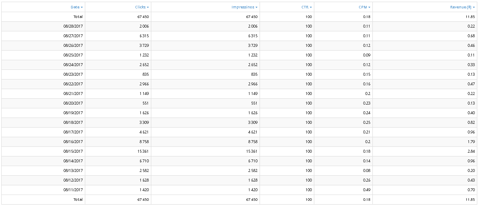
Task: Click the 1.79 revenue cell
Action: (471, 142)
